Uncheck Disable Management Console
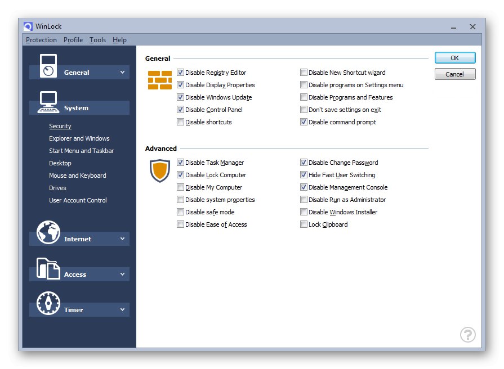Screen dimensions: 504x369 [304, 187]
